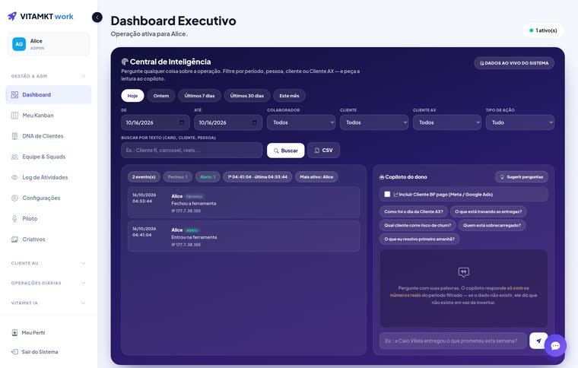This screenshot has height=368, width=578.
Task: Select the Últimos 7 dias period
Action: pos(199,96)
